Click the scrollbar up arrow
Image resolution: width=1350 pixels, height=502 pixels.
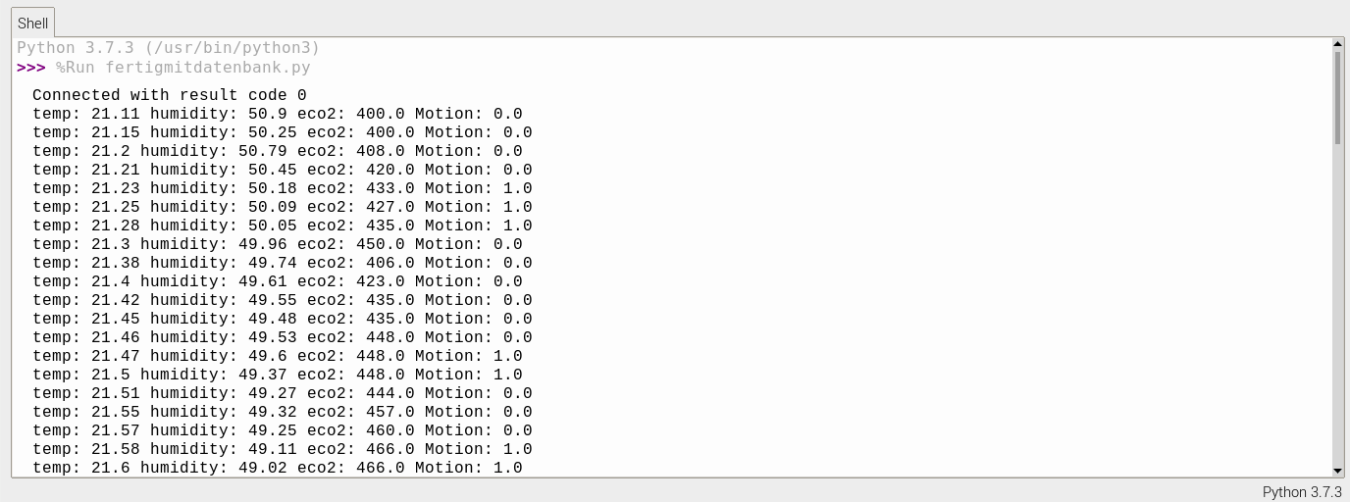coord(1337,44)
